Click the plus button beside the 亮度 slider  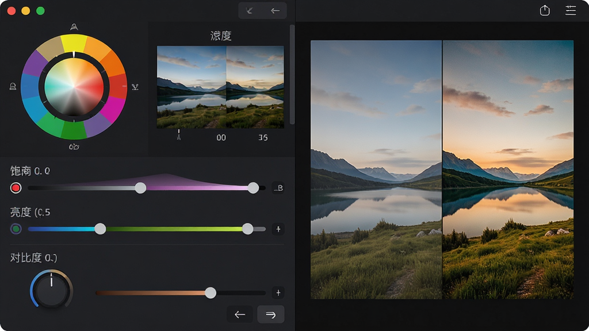coord(278,229)
